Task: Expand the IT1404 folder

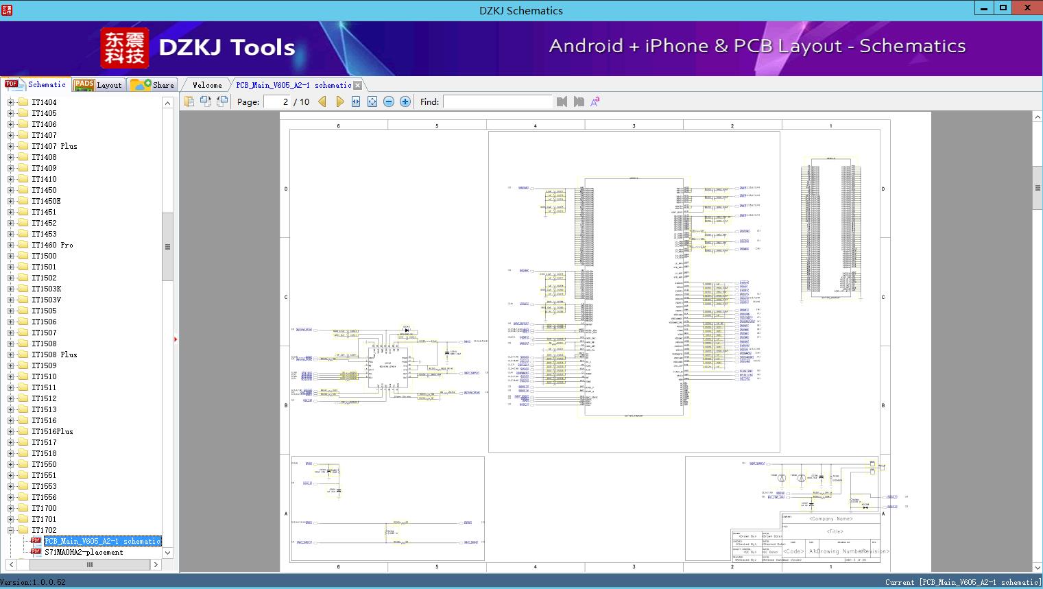Action: [10, 102]
